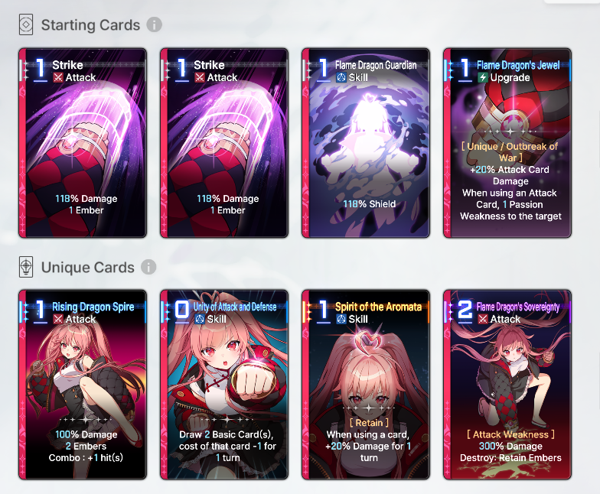Viewport: 600px width, 494px height.
Task: Select the first Strike attack card
Action: click(83, 143)
